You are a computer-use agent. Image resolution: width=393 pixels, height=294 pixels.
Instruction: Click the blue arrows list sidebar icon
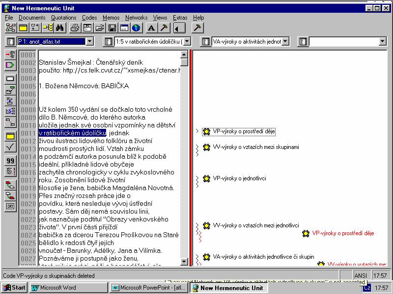click(x=10, y=112)
